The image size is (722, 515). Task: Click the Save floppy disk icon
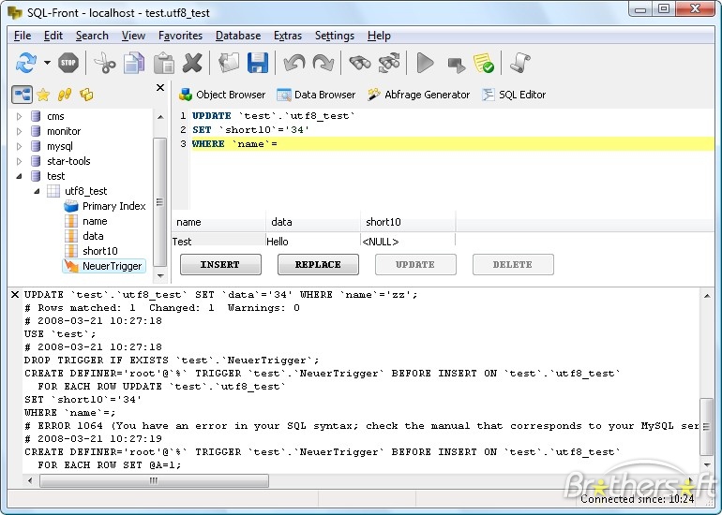[258, 63]
